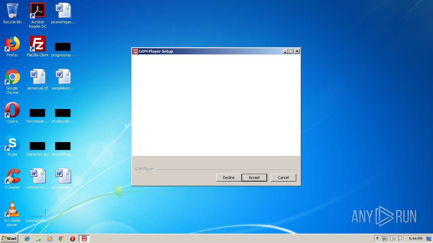Show hidden system tray icons
The image size is (433, 243).
pos(377,239)
